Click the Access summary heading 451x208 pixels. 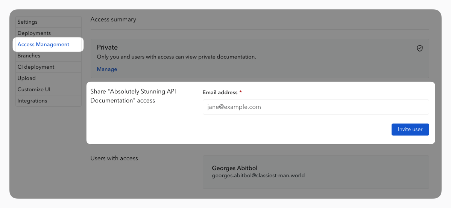[113, 20]
